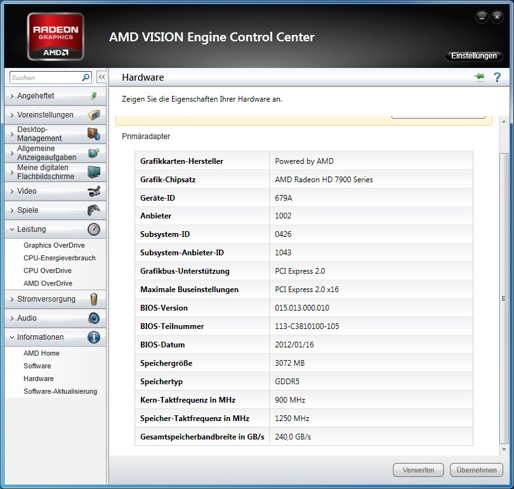Screen dimensions: 514x489
Task: Open CPU-Energieverbrauch page
Action: pyautogui.click(x=60, y=258)
